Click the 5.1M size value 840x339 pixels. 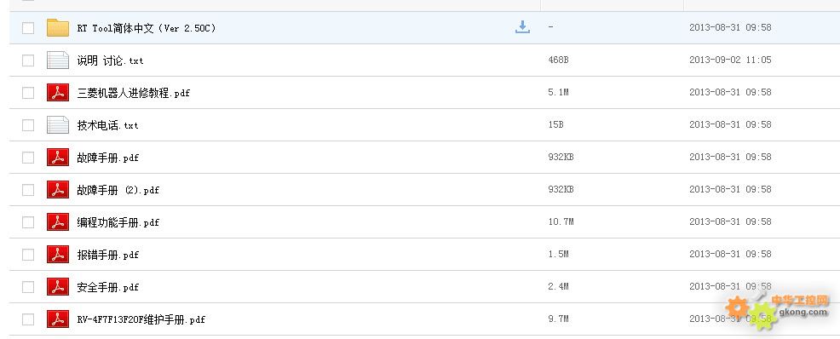pyautogui.click(x=558, y=92)
